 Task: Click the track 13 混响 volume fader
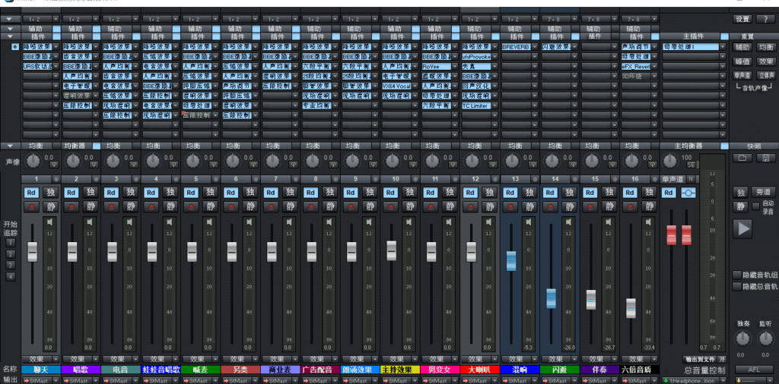[x=512, y=260]
